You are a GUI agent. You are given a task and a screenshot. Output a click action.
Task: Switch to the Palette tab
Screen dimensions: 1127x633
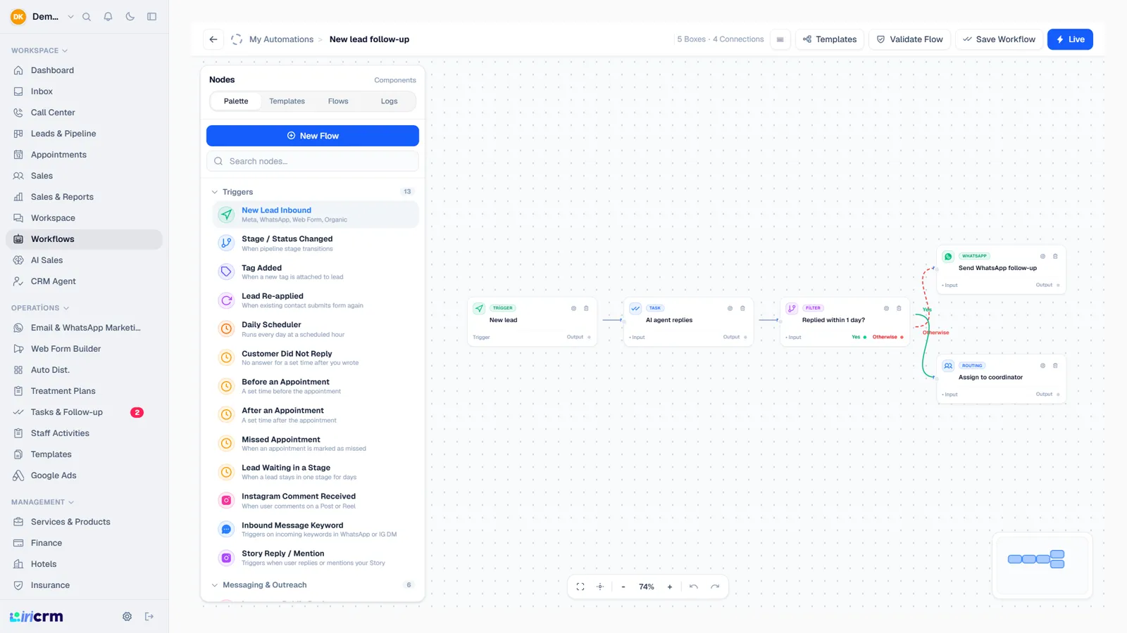[236, 101]
